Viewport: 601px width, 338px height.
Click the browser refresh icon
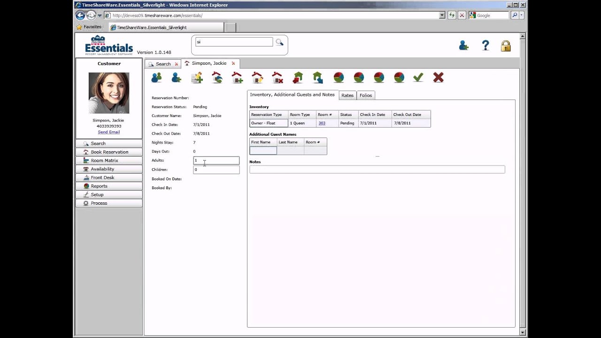(x=452, y=15)
